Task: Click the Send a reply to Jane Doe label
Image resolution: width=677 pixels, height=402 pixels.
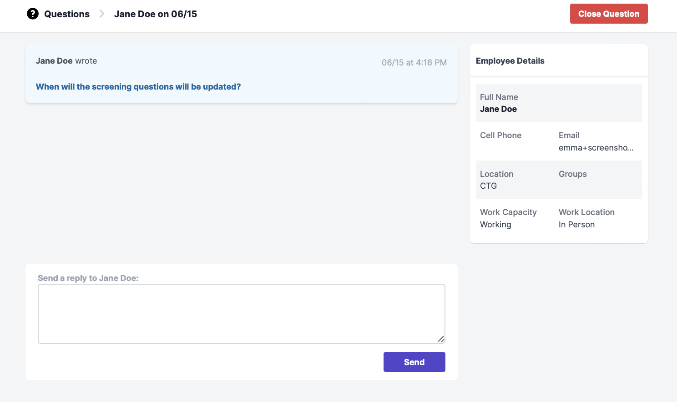Action: point(88,278)
